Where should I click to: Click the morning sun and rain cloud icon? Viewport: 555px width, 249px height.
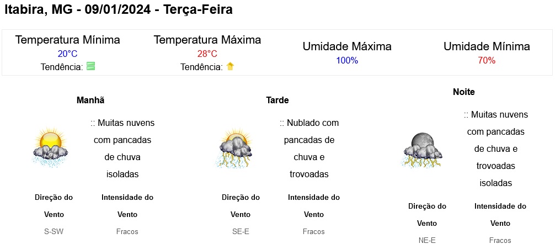pyautogui.click(x=50, y=148)
